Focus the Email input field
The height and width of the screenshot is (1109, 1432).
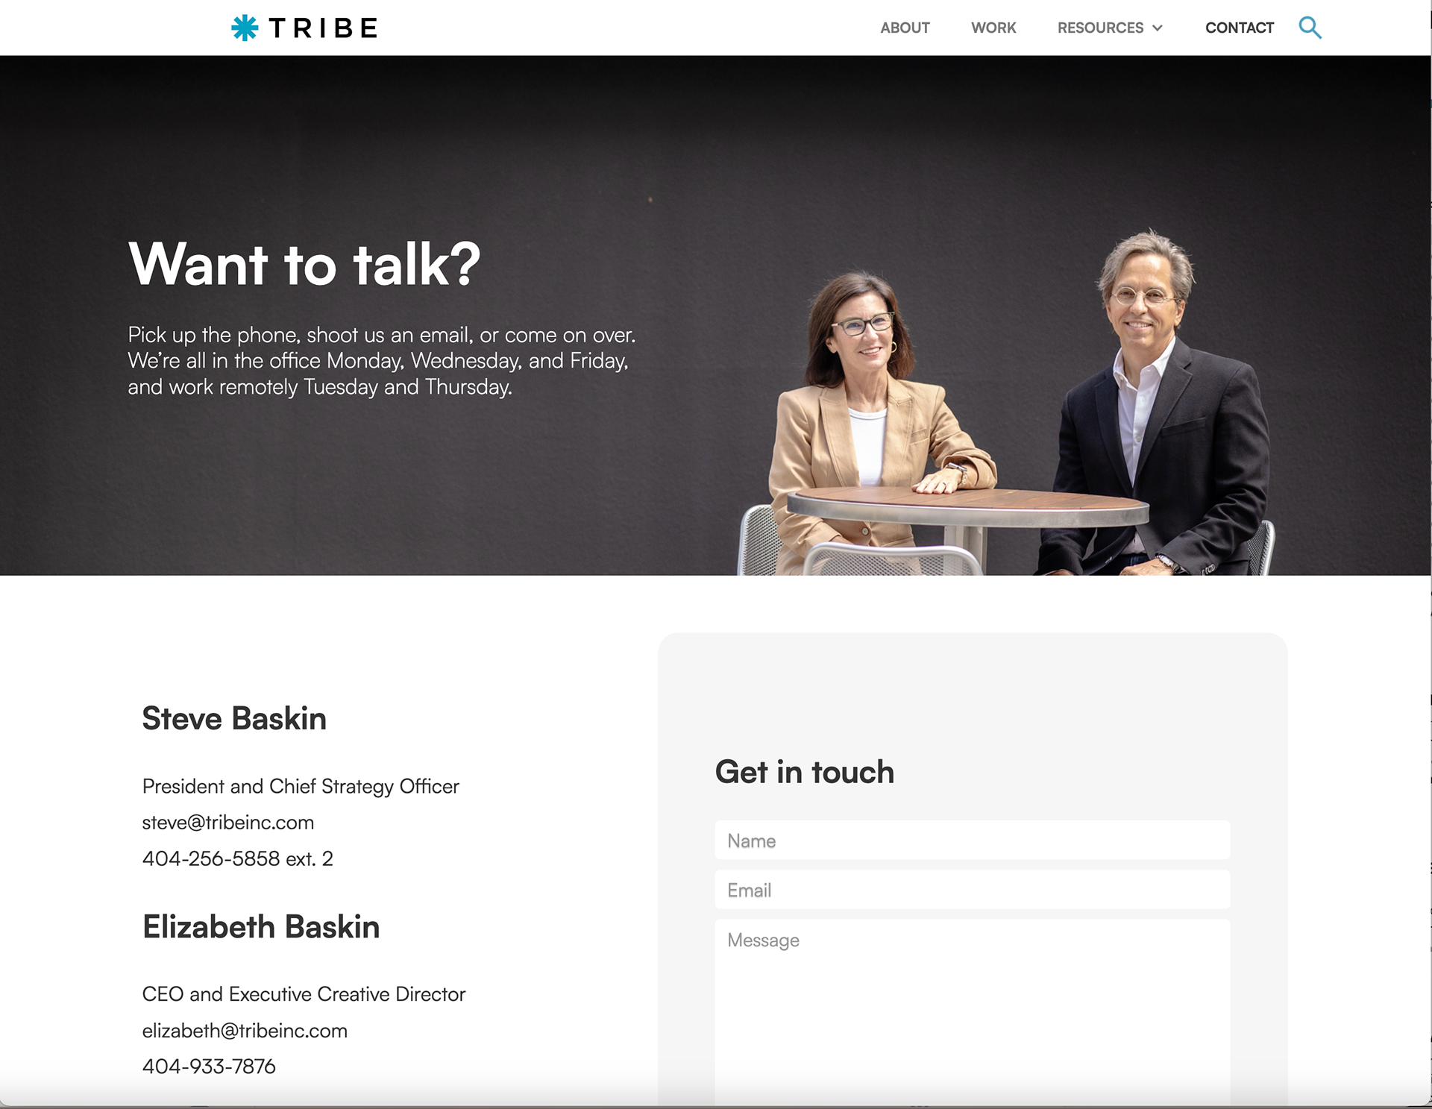tap(973, 890)
